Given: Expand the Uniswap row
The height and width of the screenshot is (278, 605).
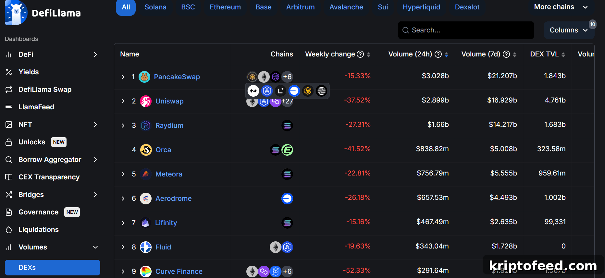Looking at the screenshot, I should pos(123,101).
